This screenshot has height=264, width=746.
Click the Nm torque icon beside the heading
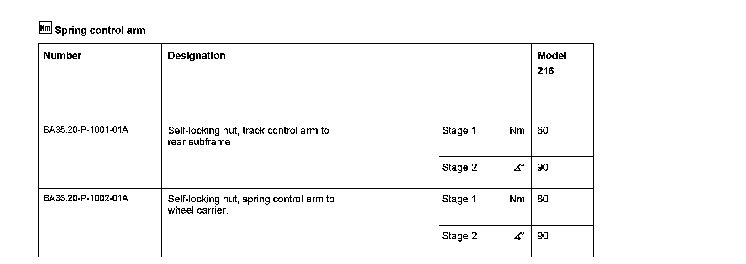click(x=45, y=28)
